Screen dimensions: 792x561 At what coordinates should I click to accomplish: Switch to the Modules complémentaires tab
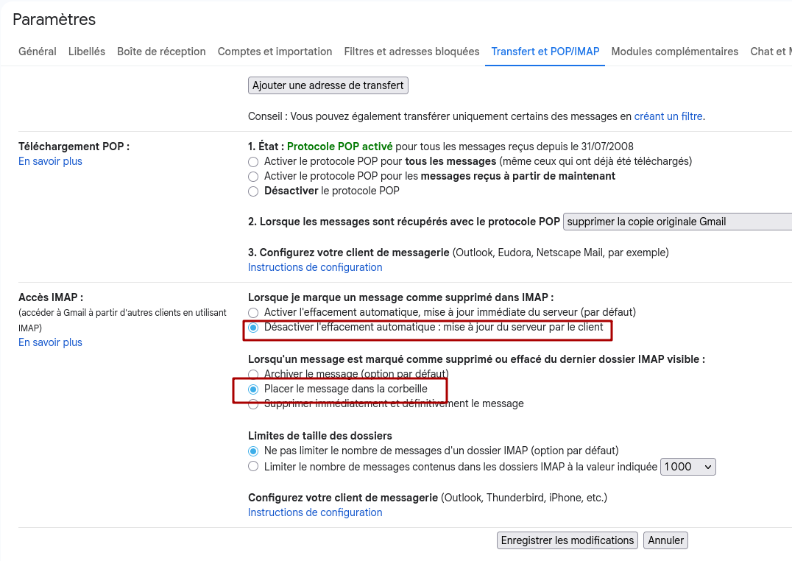click(x=674, y=52)
